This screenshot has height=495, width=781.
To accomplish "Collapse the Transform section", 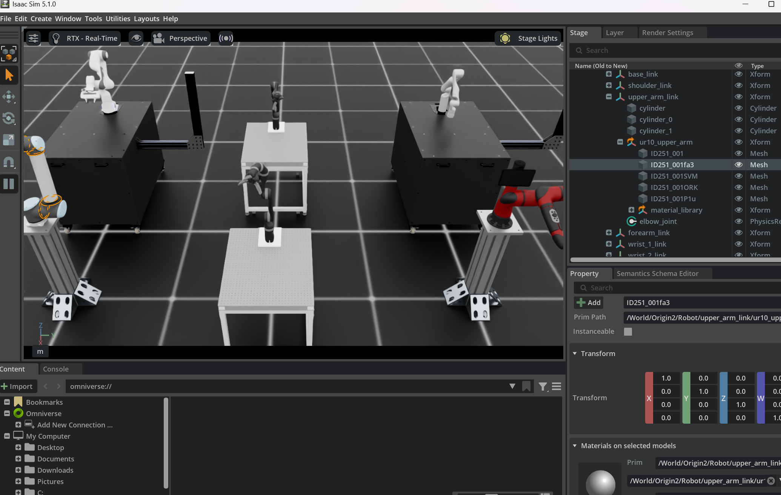I will (575, 353).
